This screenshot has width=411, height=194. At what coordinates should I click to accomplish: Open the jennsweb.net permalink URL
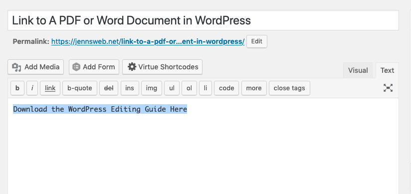pos(148,41)
